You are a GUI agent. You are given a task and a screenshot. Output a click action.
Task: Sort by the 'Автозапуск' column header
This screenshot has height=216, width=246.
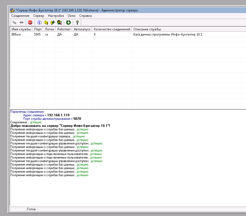[x=82, y=29]
